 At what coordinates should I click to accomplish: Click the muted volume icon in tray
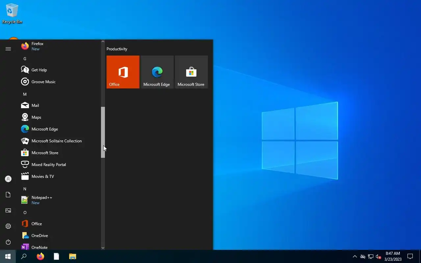point(378,256)
